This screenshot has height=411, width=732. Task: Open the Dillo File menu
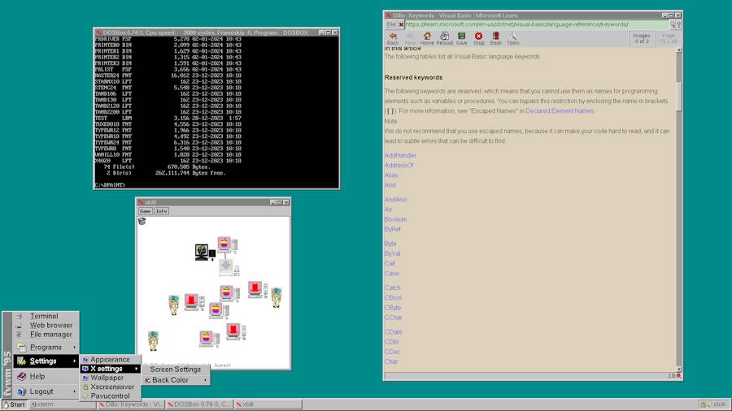click(390, 24)
